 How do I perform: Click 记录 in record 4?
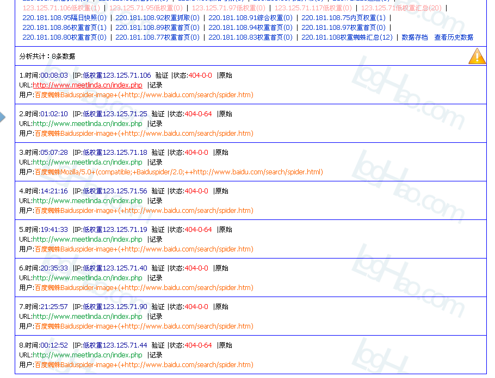[156, 201]
